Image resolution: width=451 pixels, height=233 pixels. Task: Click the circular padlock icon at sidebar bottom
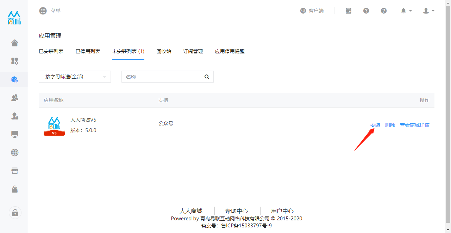[15, 213]
